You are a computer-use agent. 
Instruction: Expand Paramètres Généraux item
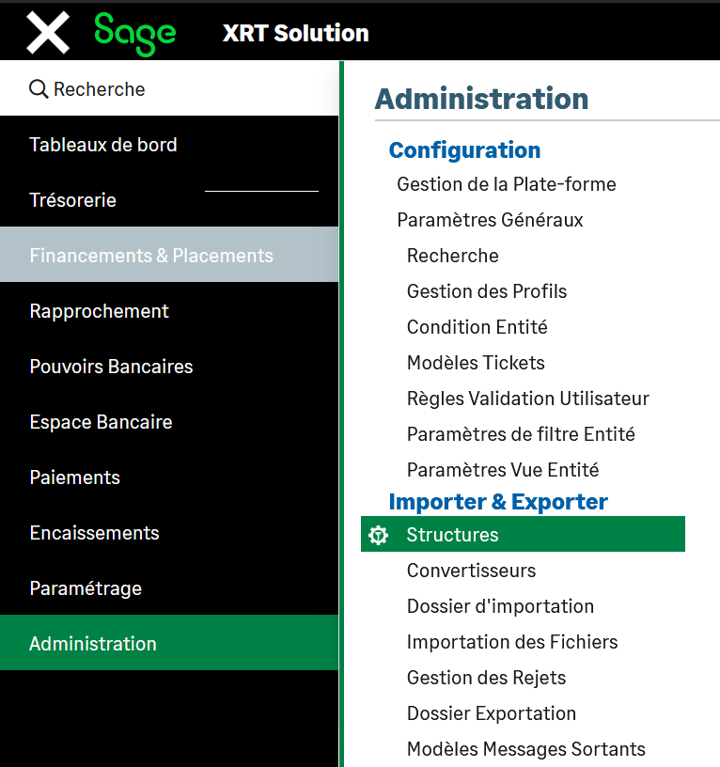490,220
